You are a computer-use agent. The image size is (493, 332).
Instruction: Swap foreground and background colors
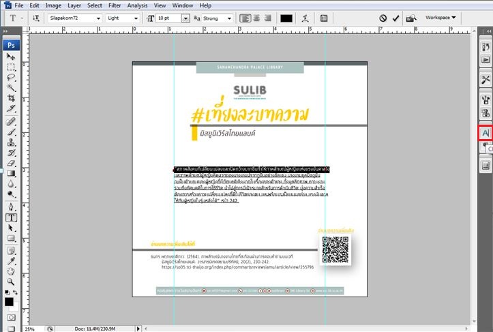click(x=15, y=292)
